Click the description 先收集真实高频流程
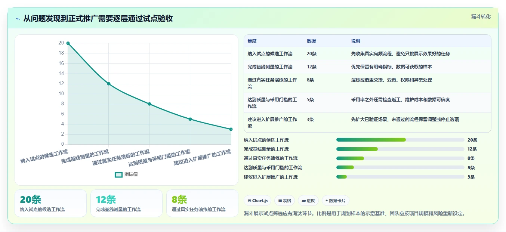Image resolution: width=506 pixels, height=232 pixels. pos(400,53)
